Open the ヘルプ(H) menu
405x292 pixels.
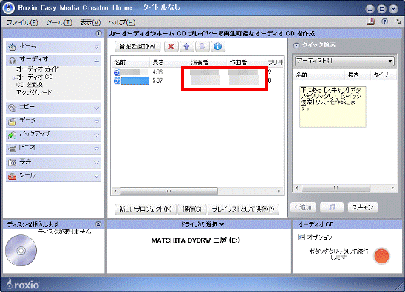point(122,22)
